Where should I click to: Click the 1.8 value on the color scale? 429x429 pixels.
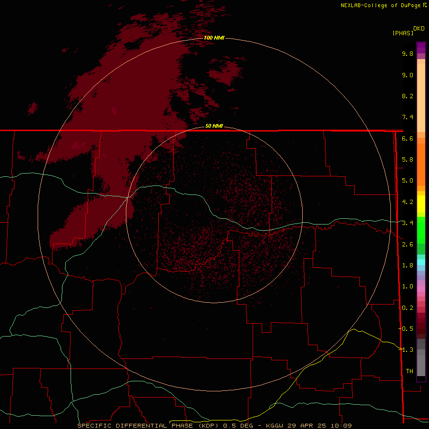[408, 266]
